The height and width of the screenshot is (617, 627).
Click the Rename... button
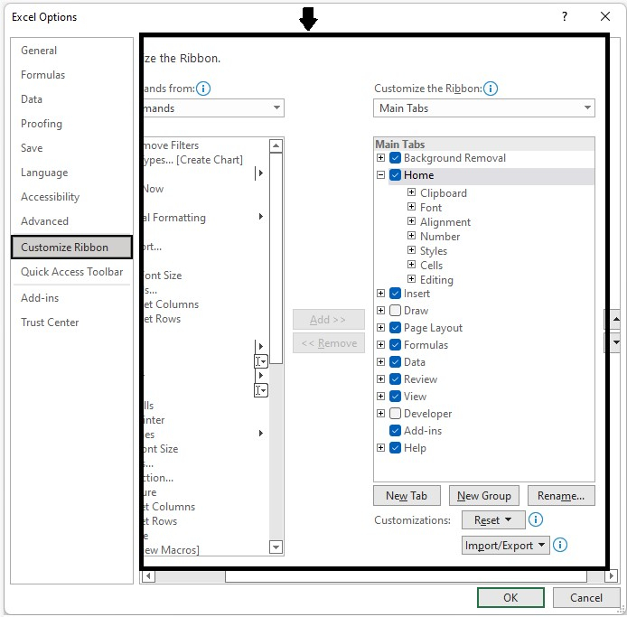(561, 496)
